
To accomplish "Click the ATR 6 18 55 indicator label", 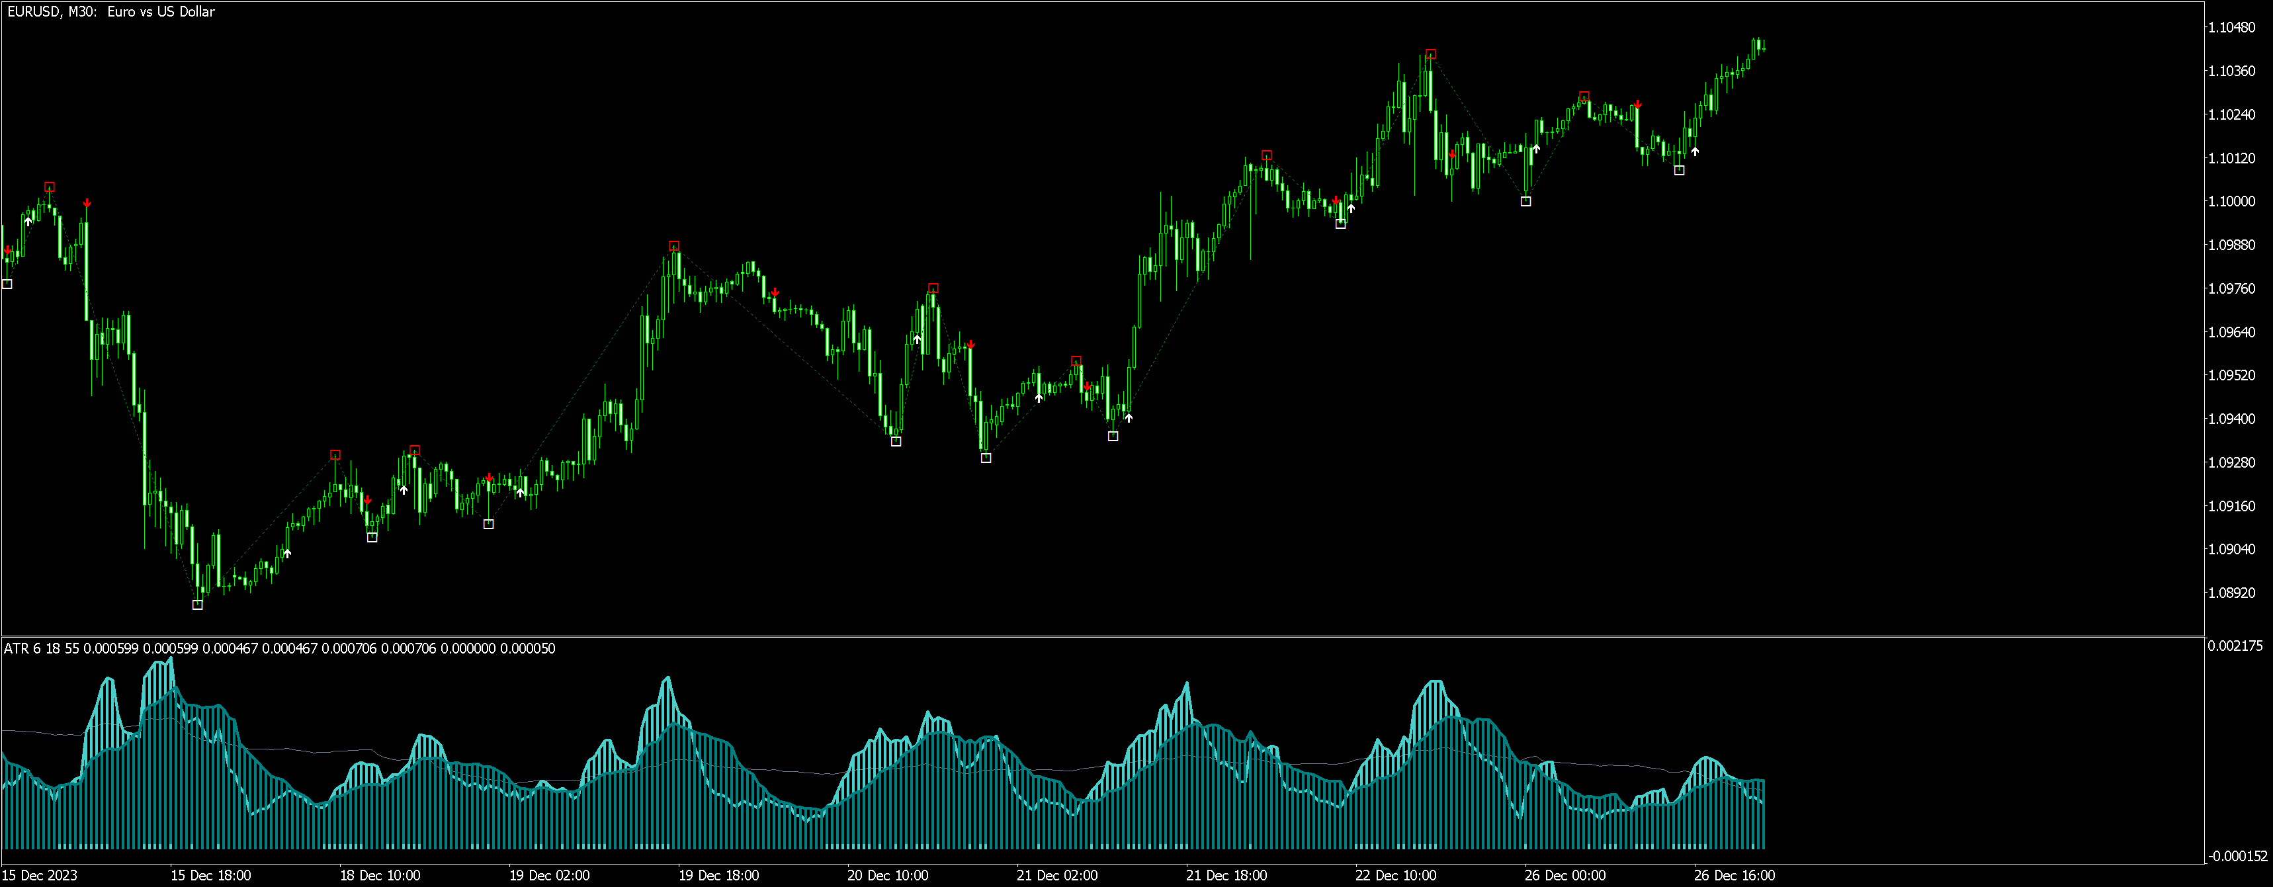I will 40,649.
